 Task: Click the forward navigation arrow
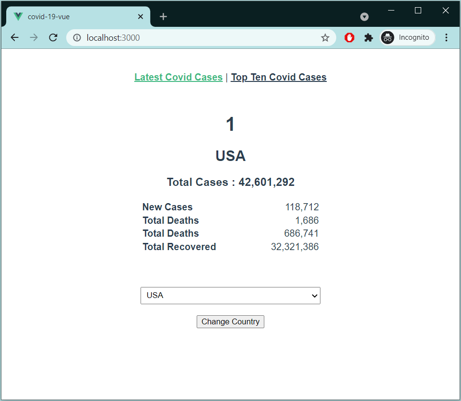[34, 37]
